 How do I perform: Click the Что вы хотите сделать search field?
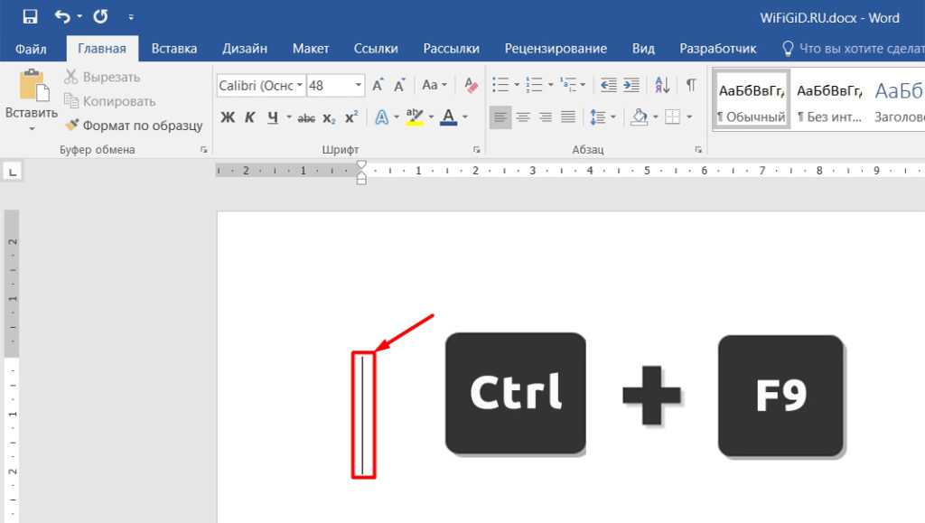coord(858,49)
